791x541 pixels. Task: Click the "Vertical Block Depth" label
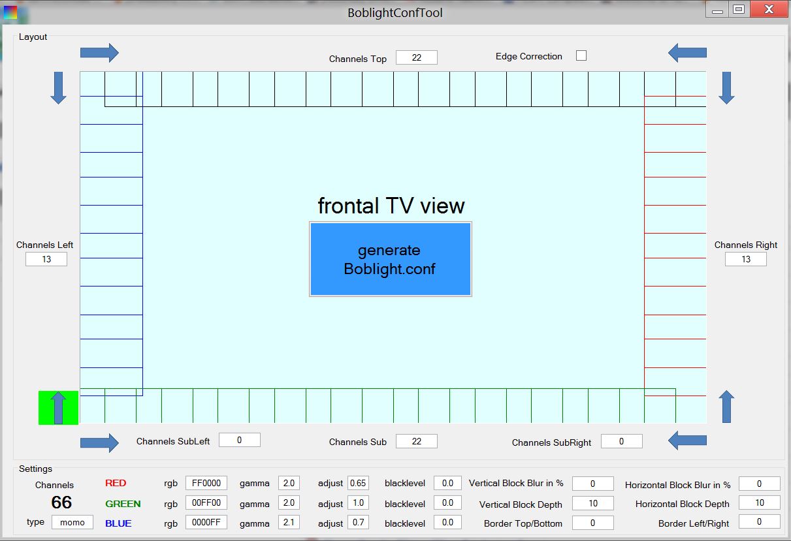(x=521, y=504)
